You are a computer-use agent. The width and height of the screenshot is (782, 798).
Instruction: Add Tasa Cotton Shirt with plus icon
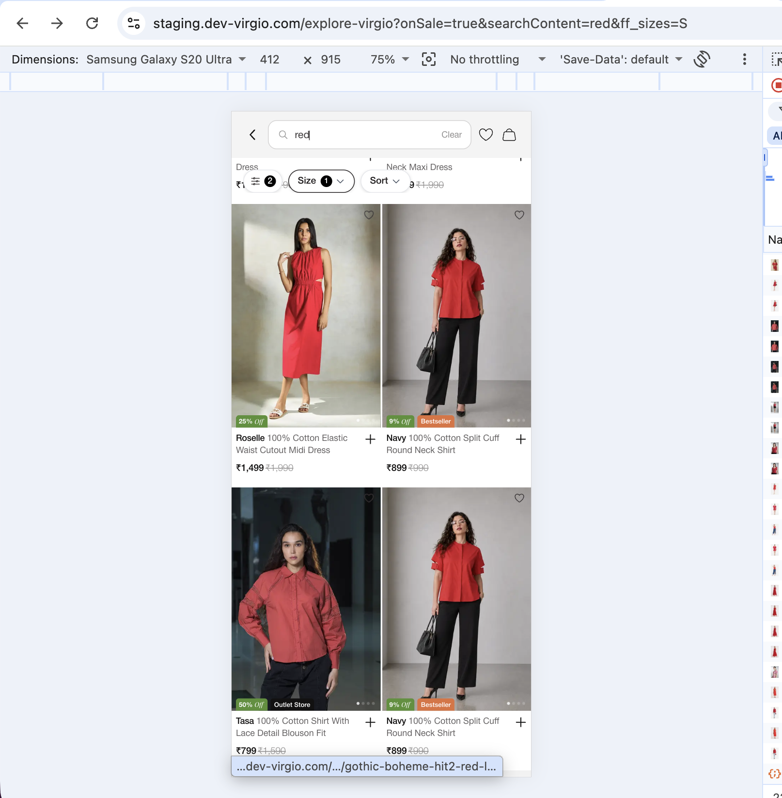371,722
